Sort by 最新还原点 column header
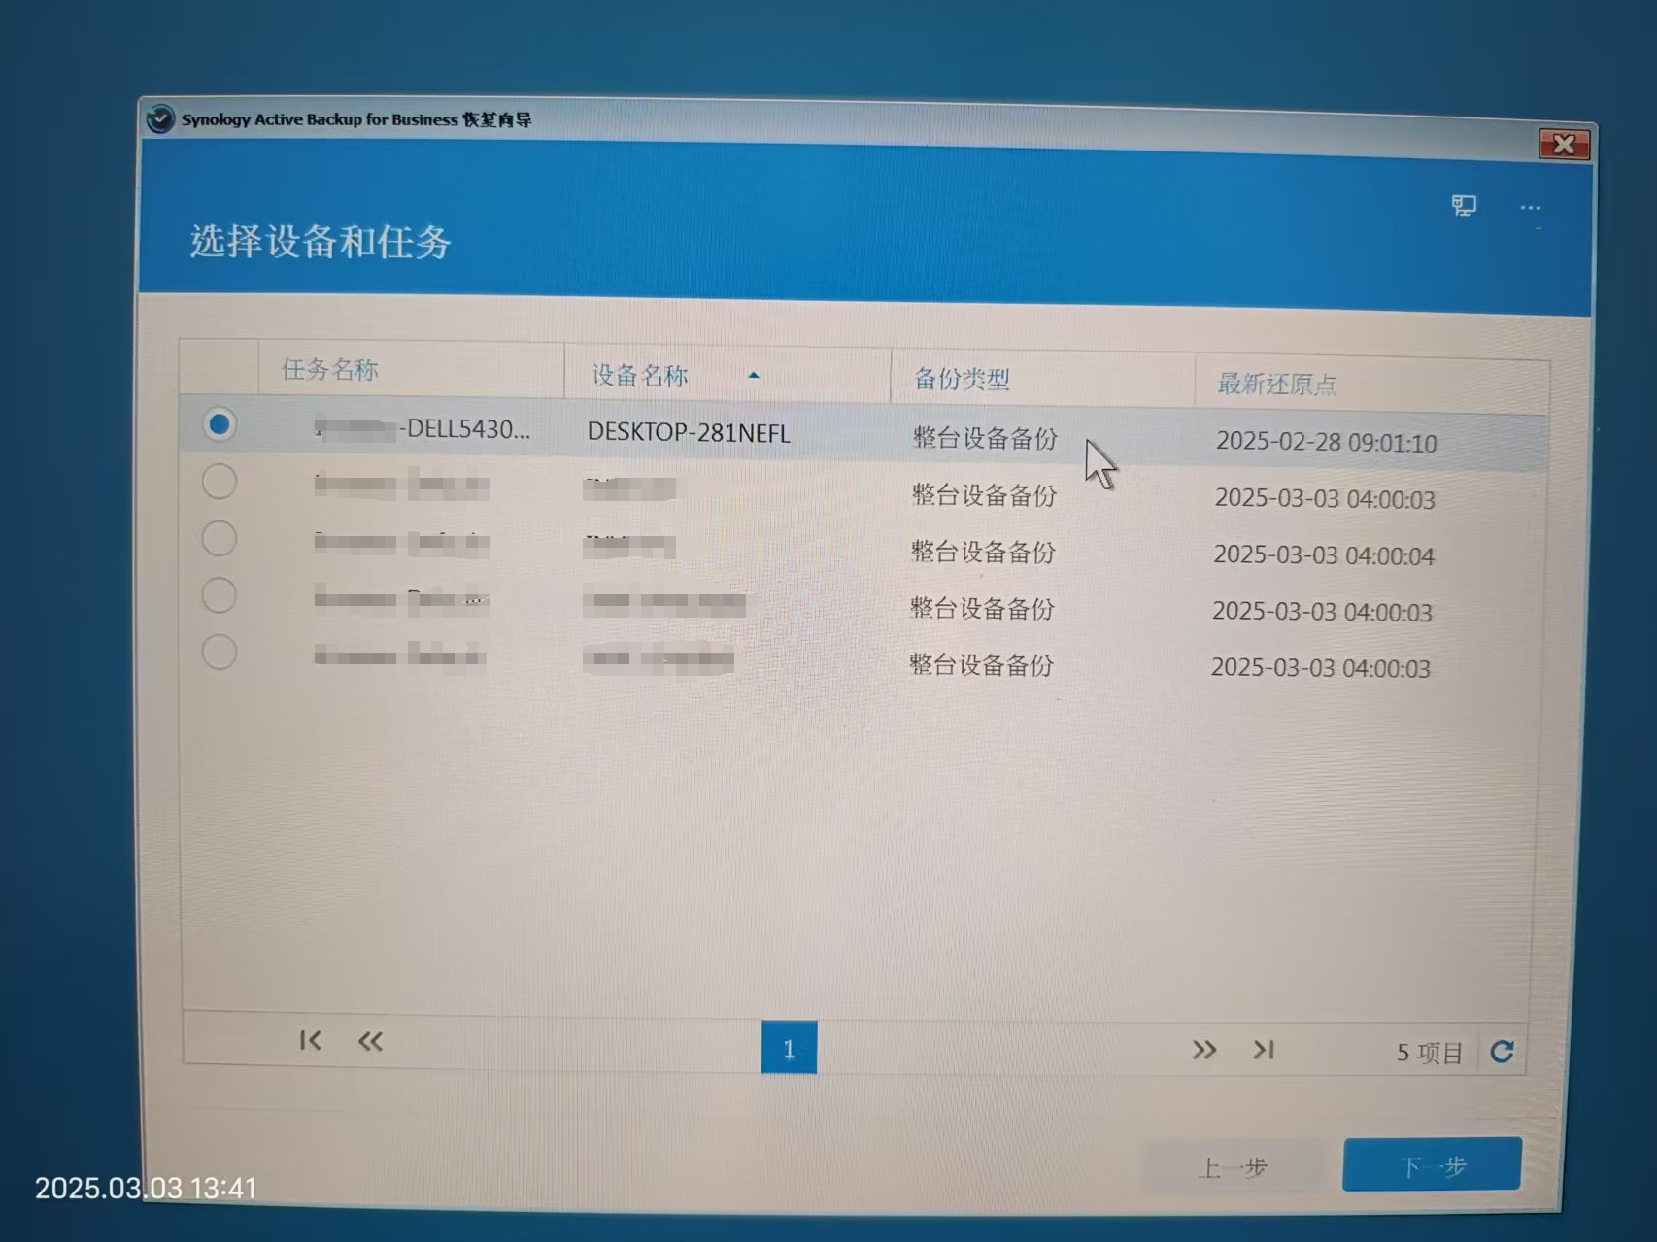 point(1276,385)
